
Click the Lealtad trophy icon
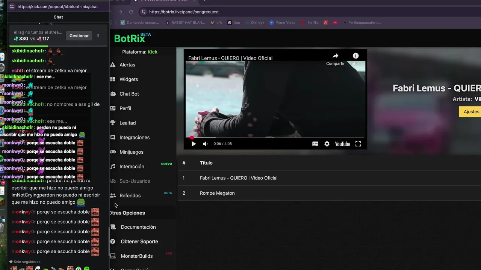112,123
